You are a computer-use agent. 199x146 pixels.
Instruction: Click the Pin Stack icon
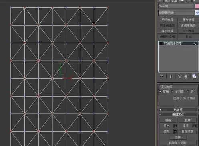(x=162, y=76)
